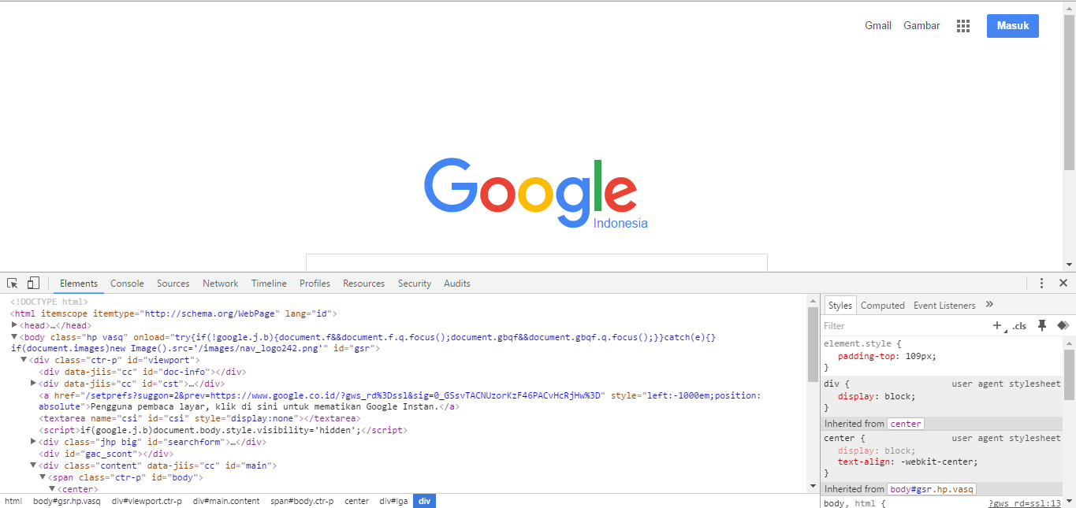
Task: Expand the head element node
Action: click(15, 325)
